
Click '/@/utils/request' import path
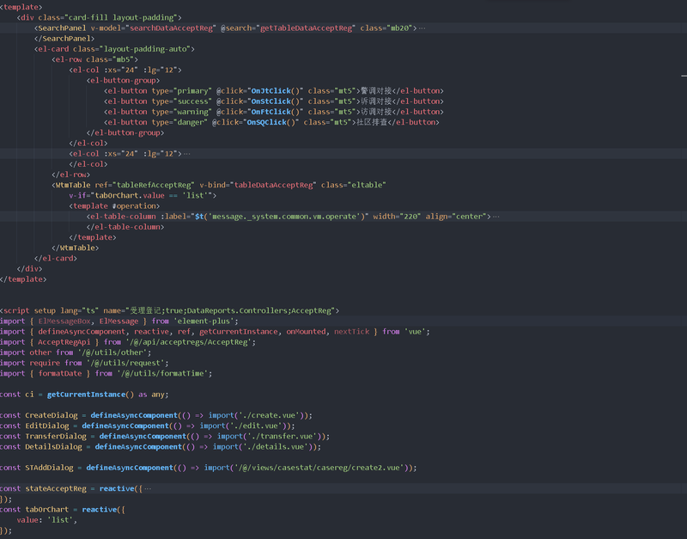click(125, 363)
